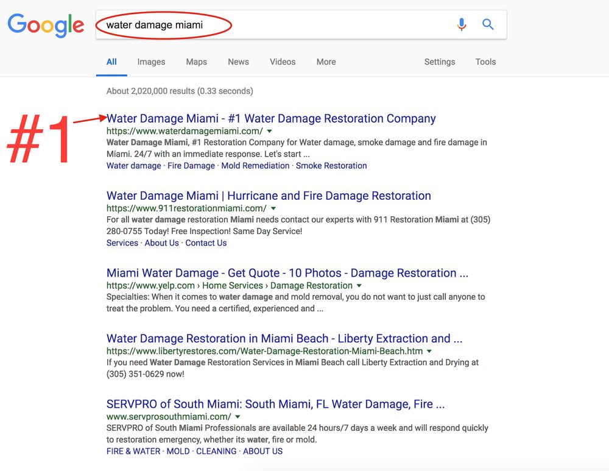Open the Smoke Restoration sitelink

[x=331, y=166]
